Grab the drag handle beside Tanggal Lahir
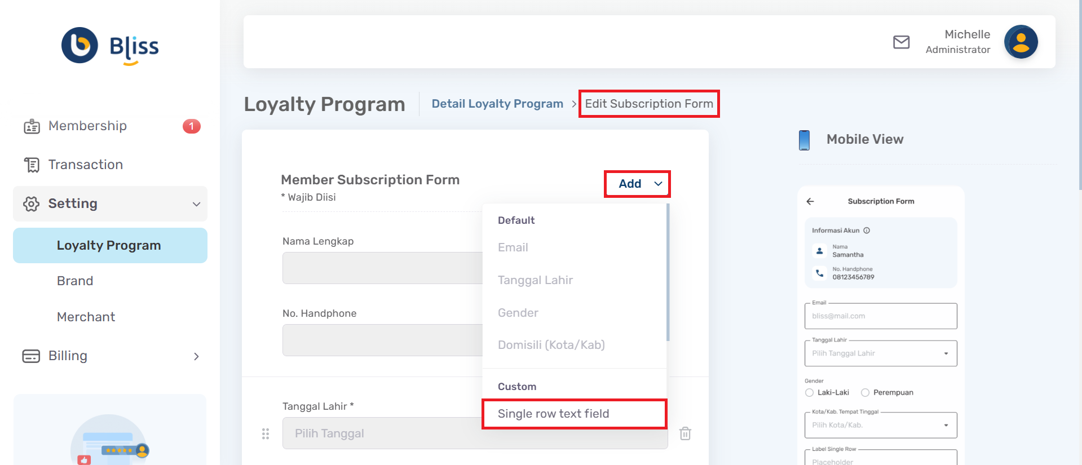1082x465 pixels. point(266,433)
